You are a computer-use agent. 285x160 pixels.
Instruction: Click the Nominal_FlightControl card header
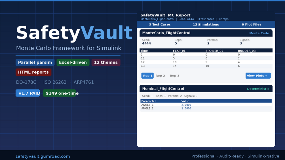pyautogui.click(x=206, y=89)
